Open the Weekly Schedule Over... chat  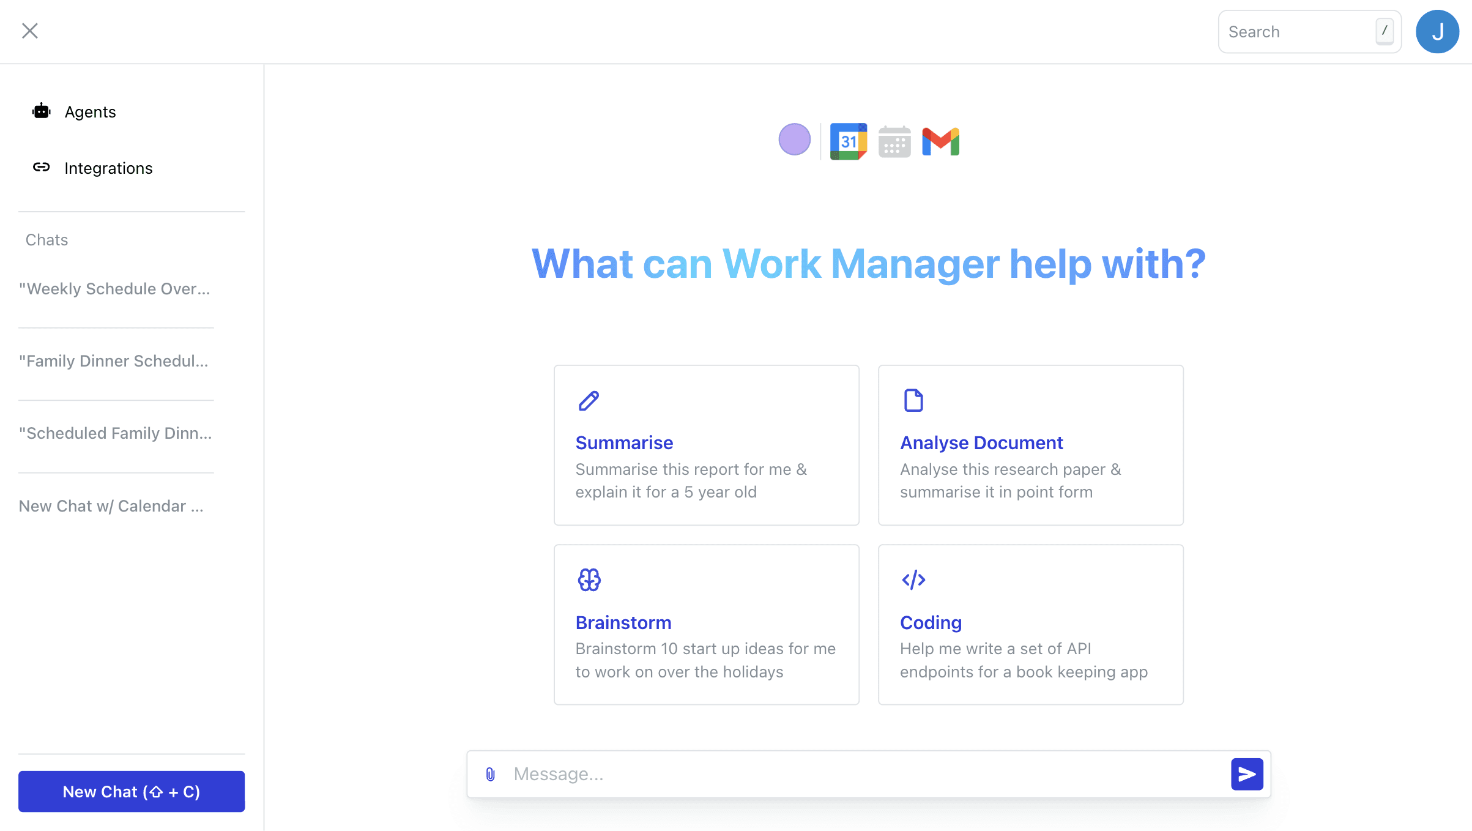115,288
